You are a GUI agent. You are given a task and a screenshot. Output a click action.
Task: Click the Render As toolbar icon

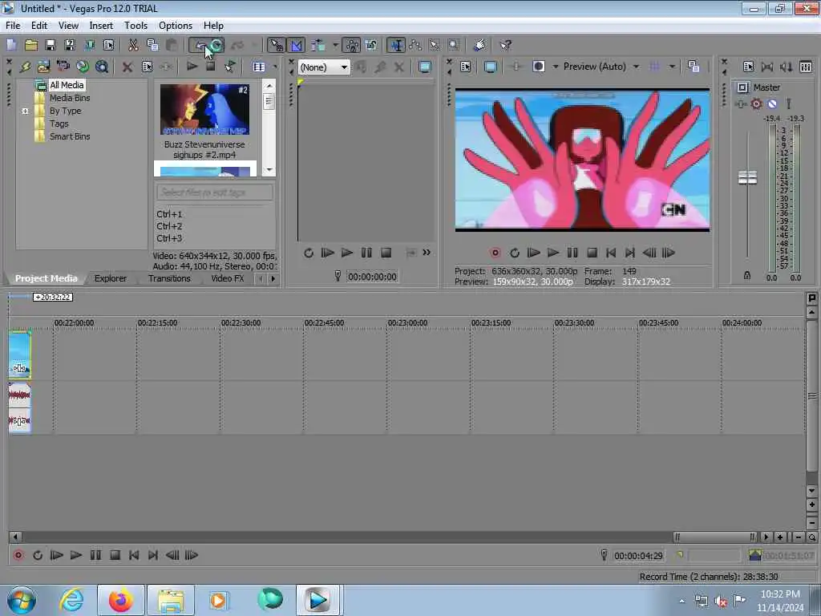[x=90, y=45]
